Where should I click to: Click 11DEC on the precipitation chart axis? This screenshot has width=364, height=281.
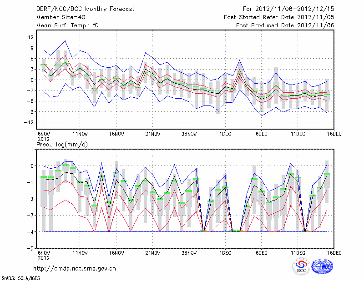click(x=298, y=252)
